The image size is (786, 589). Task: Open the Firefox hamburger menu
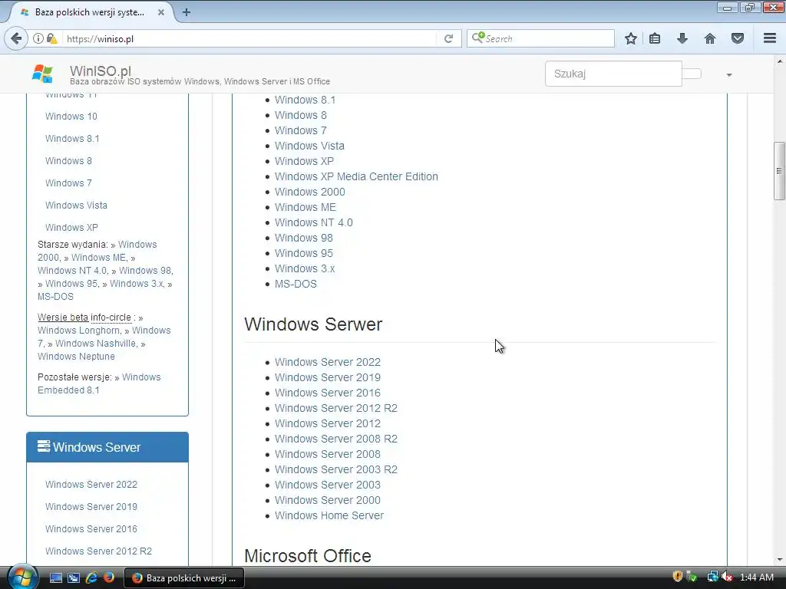pyautogui.click(x=770, y=38)
